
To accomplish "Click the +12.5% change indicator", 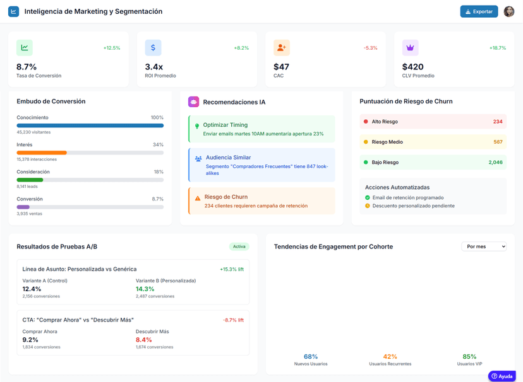I will tap(112, 48).
